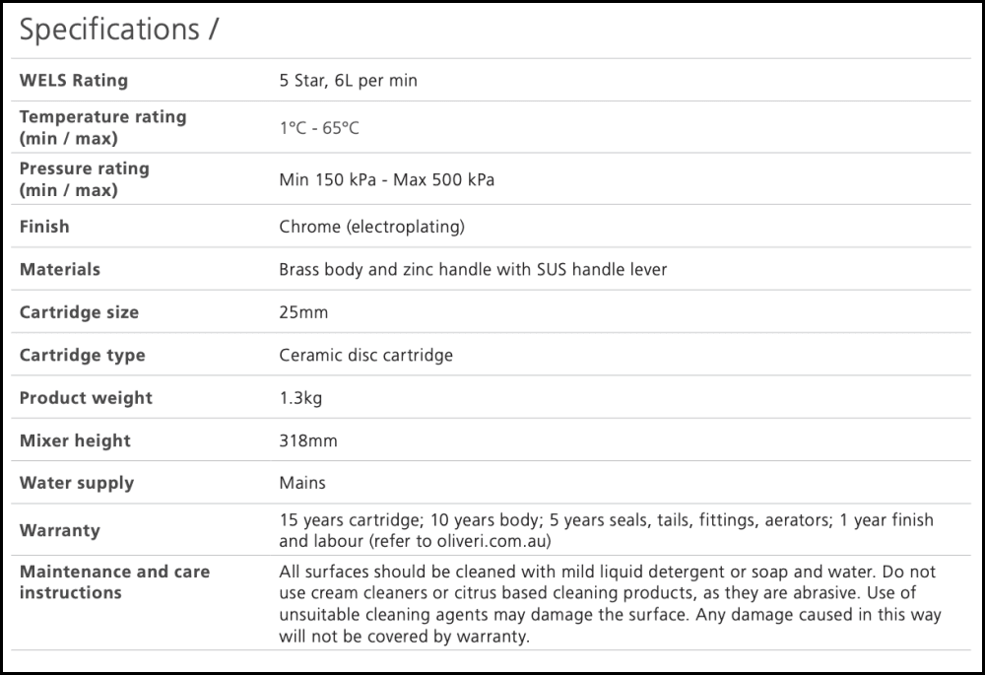Click the 25mm cartridge size value
The image size is (985, 675).
tap(303, 312)
